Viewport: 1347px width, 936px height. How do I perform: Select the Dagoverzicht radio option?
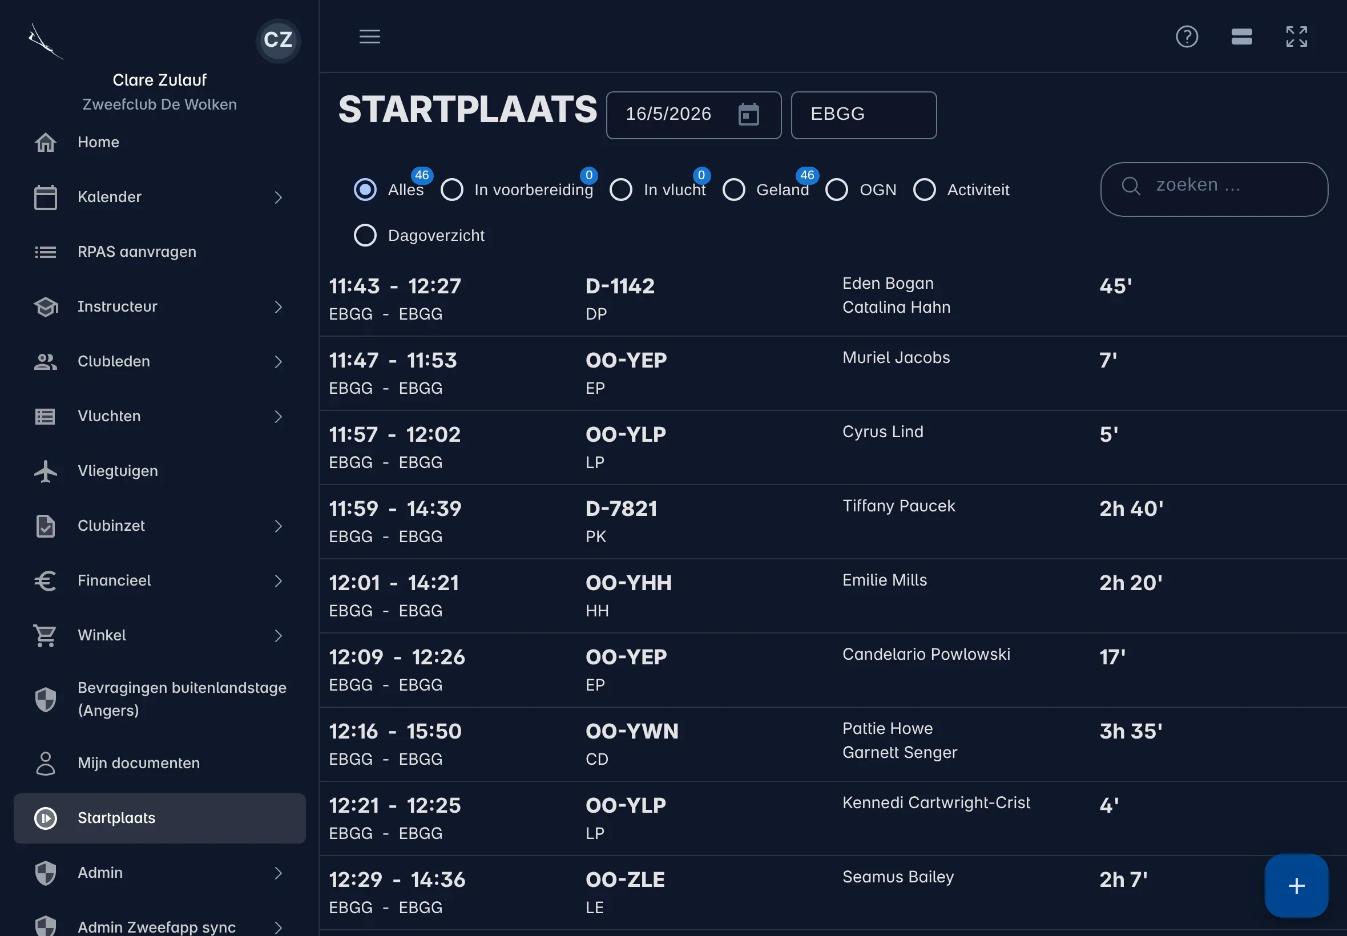coord(365,235)
